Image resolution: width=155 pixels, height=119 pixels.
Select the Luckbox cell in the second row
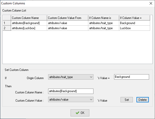[134, 28]
